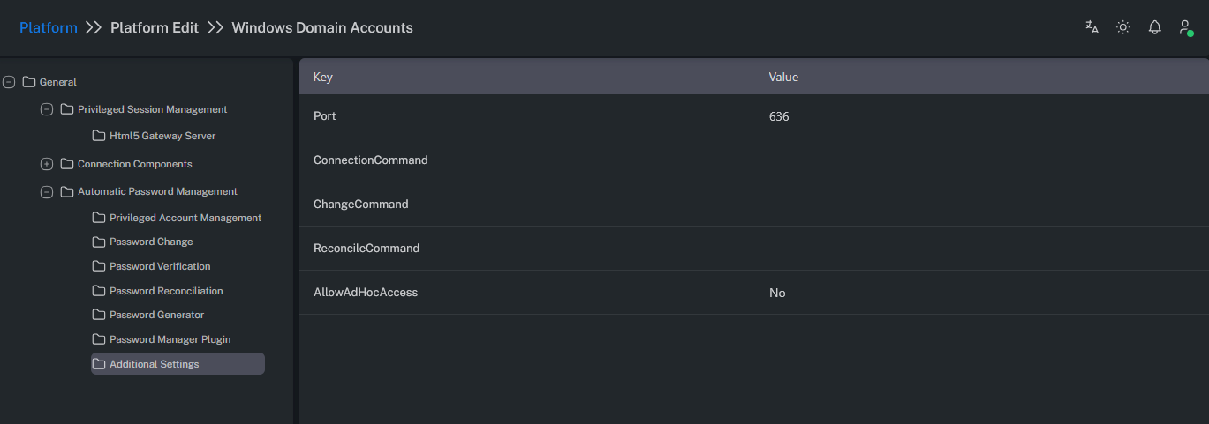Open Password Reconciliation settings
The width and height of the screenshot is (1209, 424).
tap(166, 291)
